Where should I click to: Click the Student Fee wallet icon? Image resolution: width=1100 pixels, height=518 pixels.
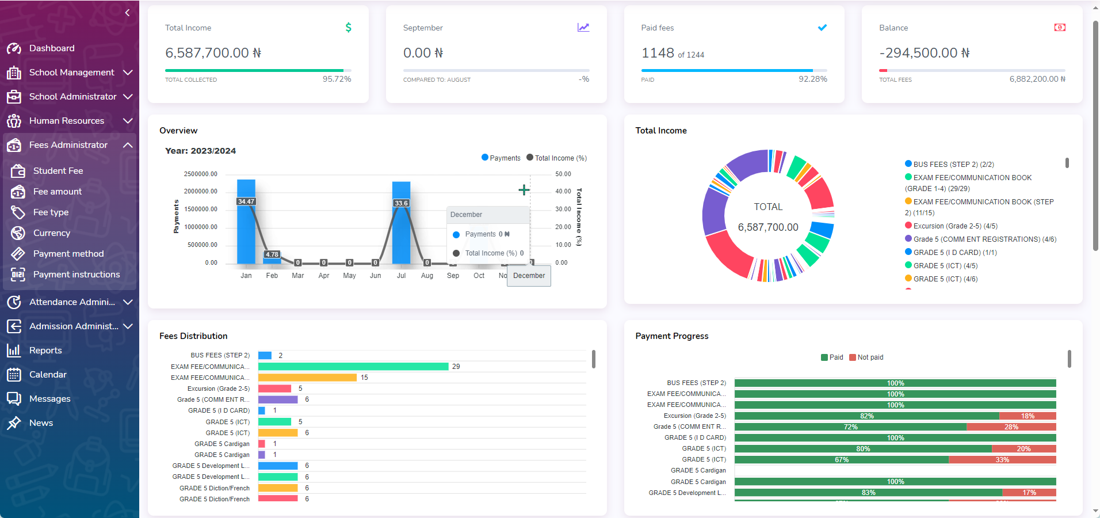tap(18, 171)
